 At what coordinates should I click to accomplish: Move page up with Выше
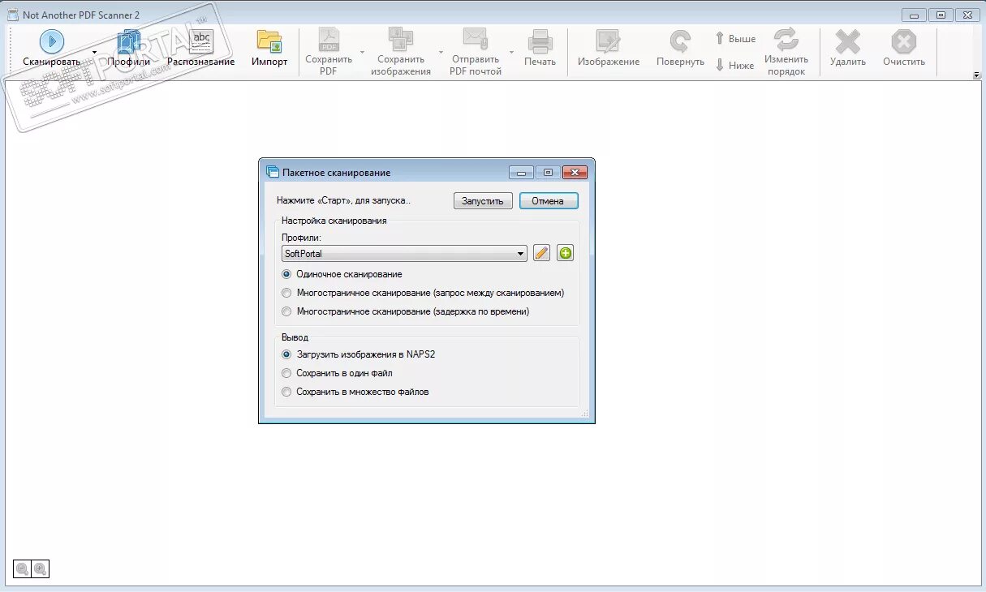(735, 38)
